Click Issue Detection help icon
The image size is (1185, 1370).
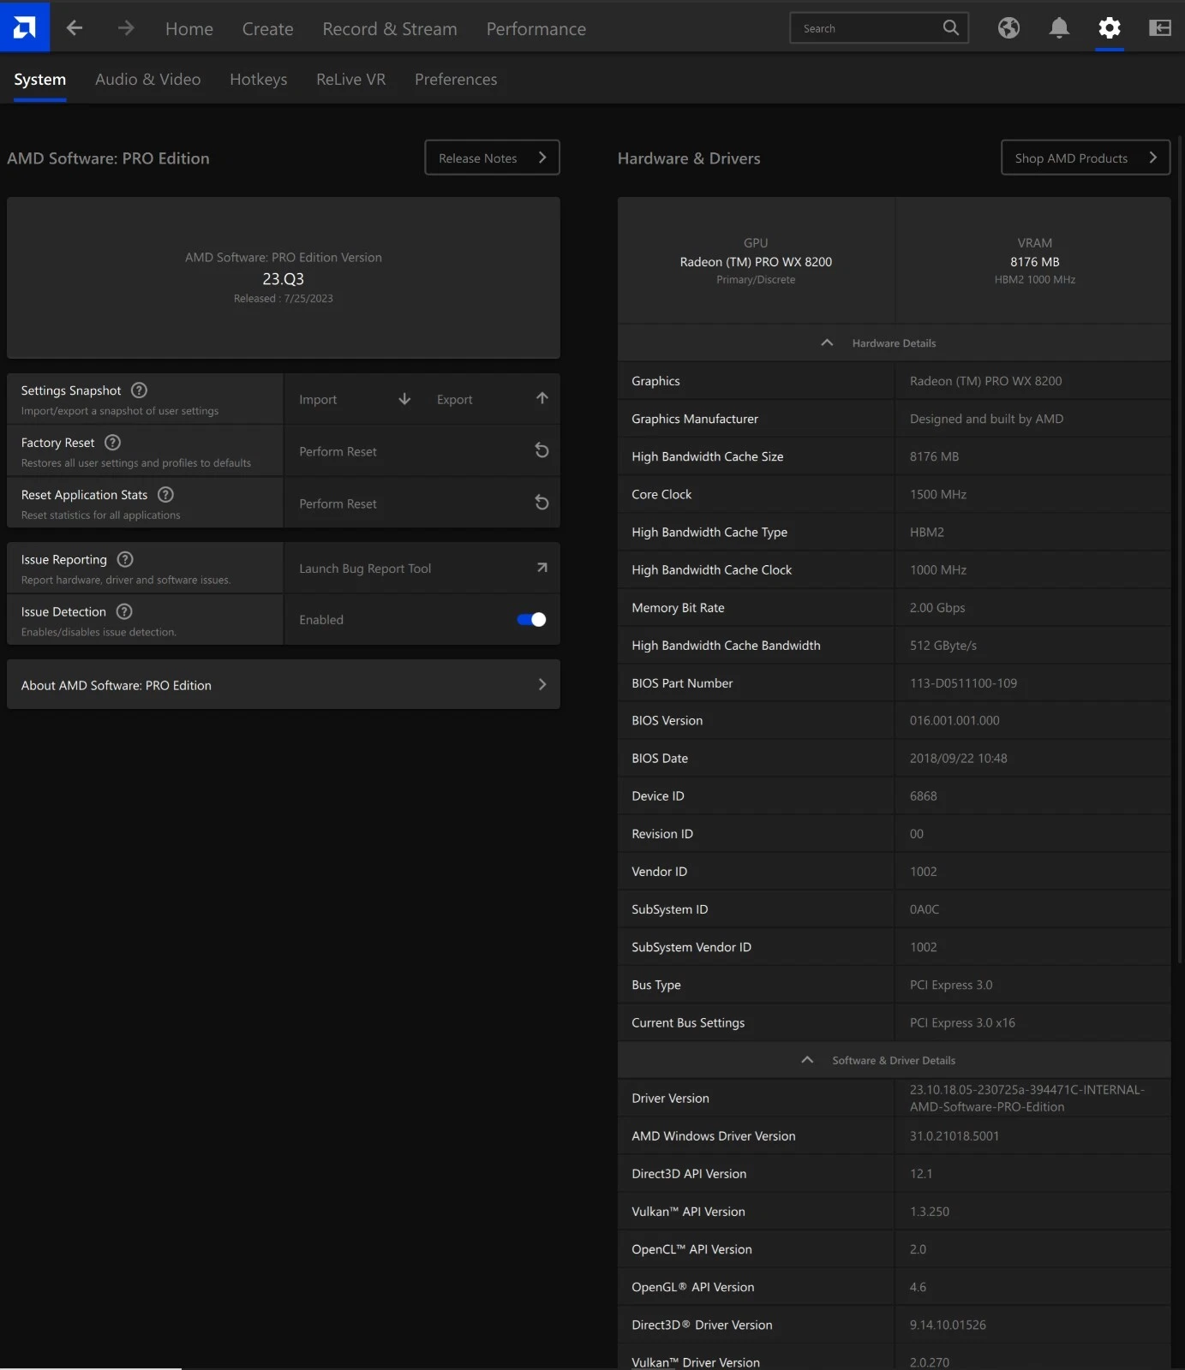124,611
